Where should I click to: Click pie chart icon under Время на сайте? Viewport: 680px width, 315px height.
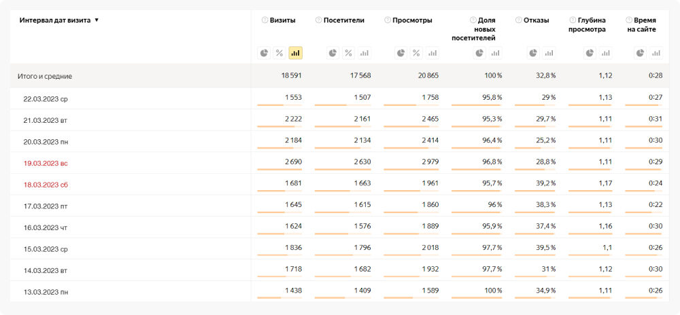coord(640,53)
